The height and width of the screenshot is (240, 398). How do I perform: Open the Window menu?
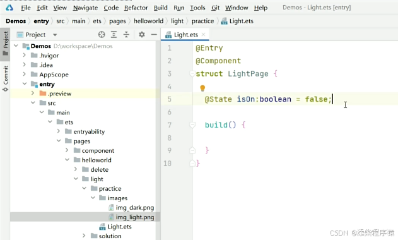[x=237, y=8]
